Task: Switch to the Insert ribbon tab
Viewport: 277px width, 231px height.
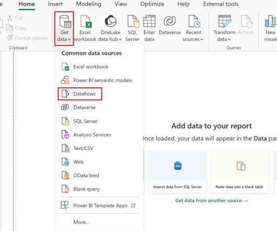Action: [x=55, y=4]
